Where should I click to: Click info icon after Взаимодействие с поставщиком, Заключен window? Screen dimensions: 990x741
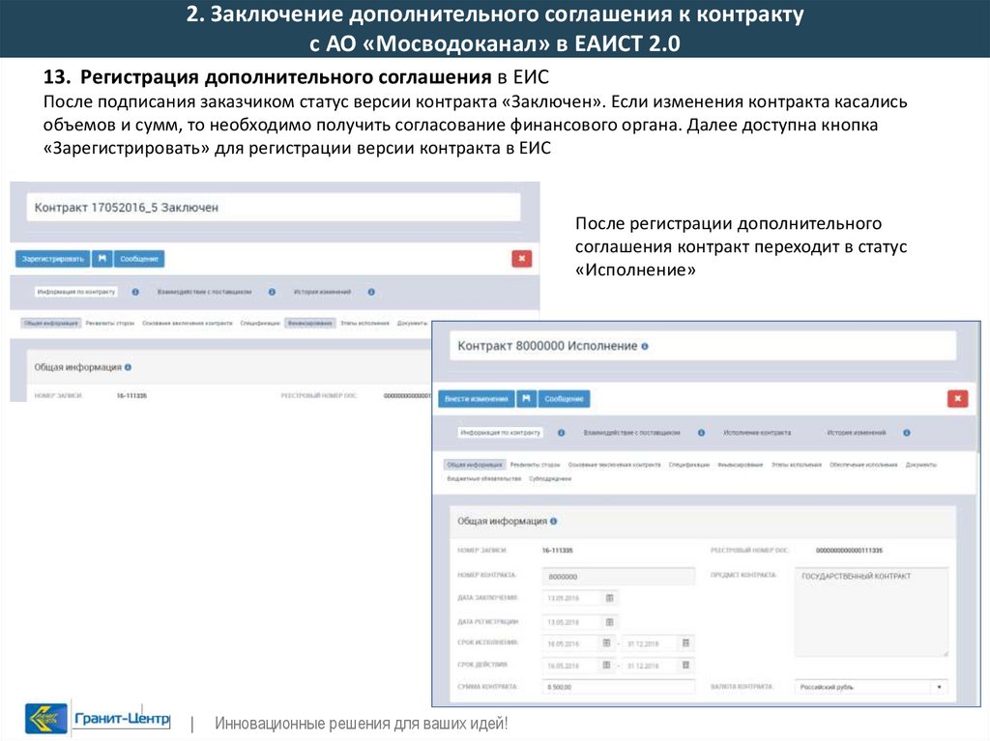pyautogui.click(x=272, y=292)
